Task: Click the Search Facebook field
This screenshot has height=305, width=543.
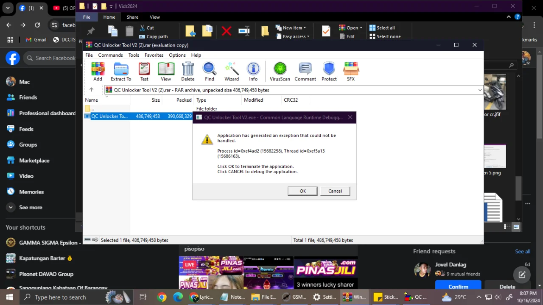Action: 50,58
